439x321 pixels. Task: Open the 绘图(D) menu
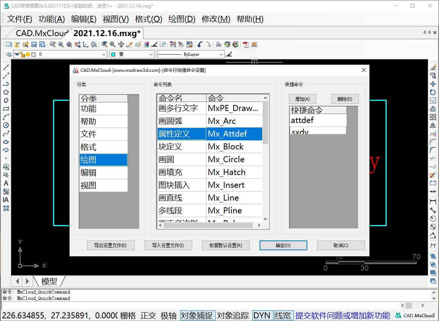tap(182, 19)
